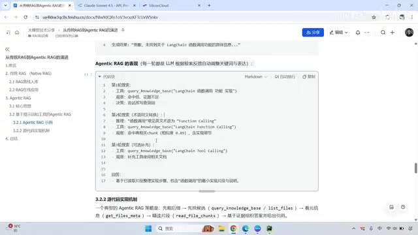Go to Feishu home icon
The height and width of the screenshot is (235, 418).
(17, 33)
